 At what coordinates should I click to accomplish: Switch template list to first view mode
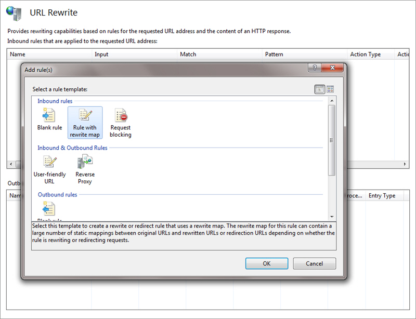point(319,89)
